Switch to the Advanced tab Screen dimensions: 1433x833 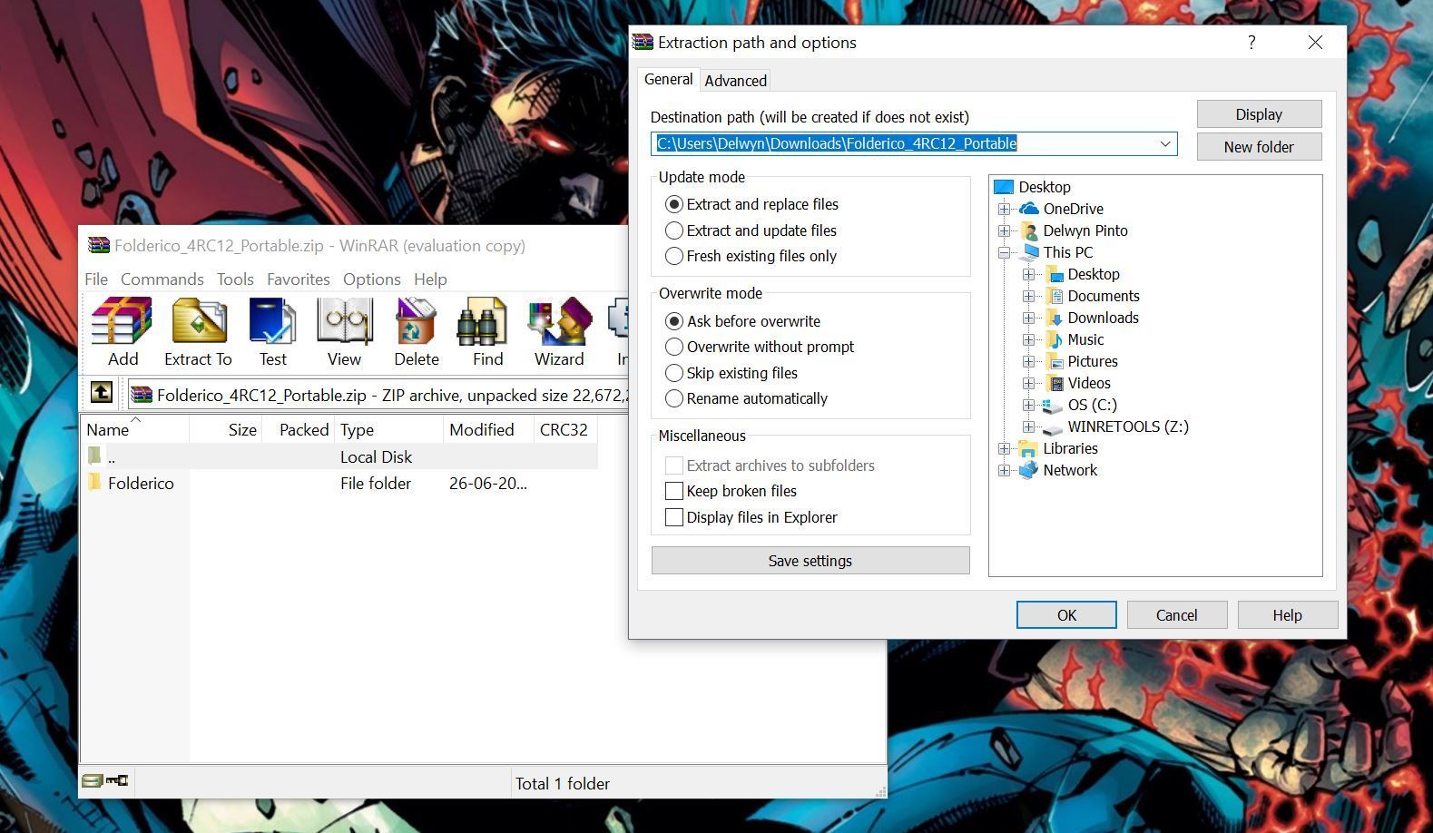point(736,81)
